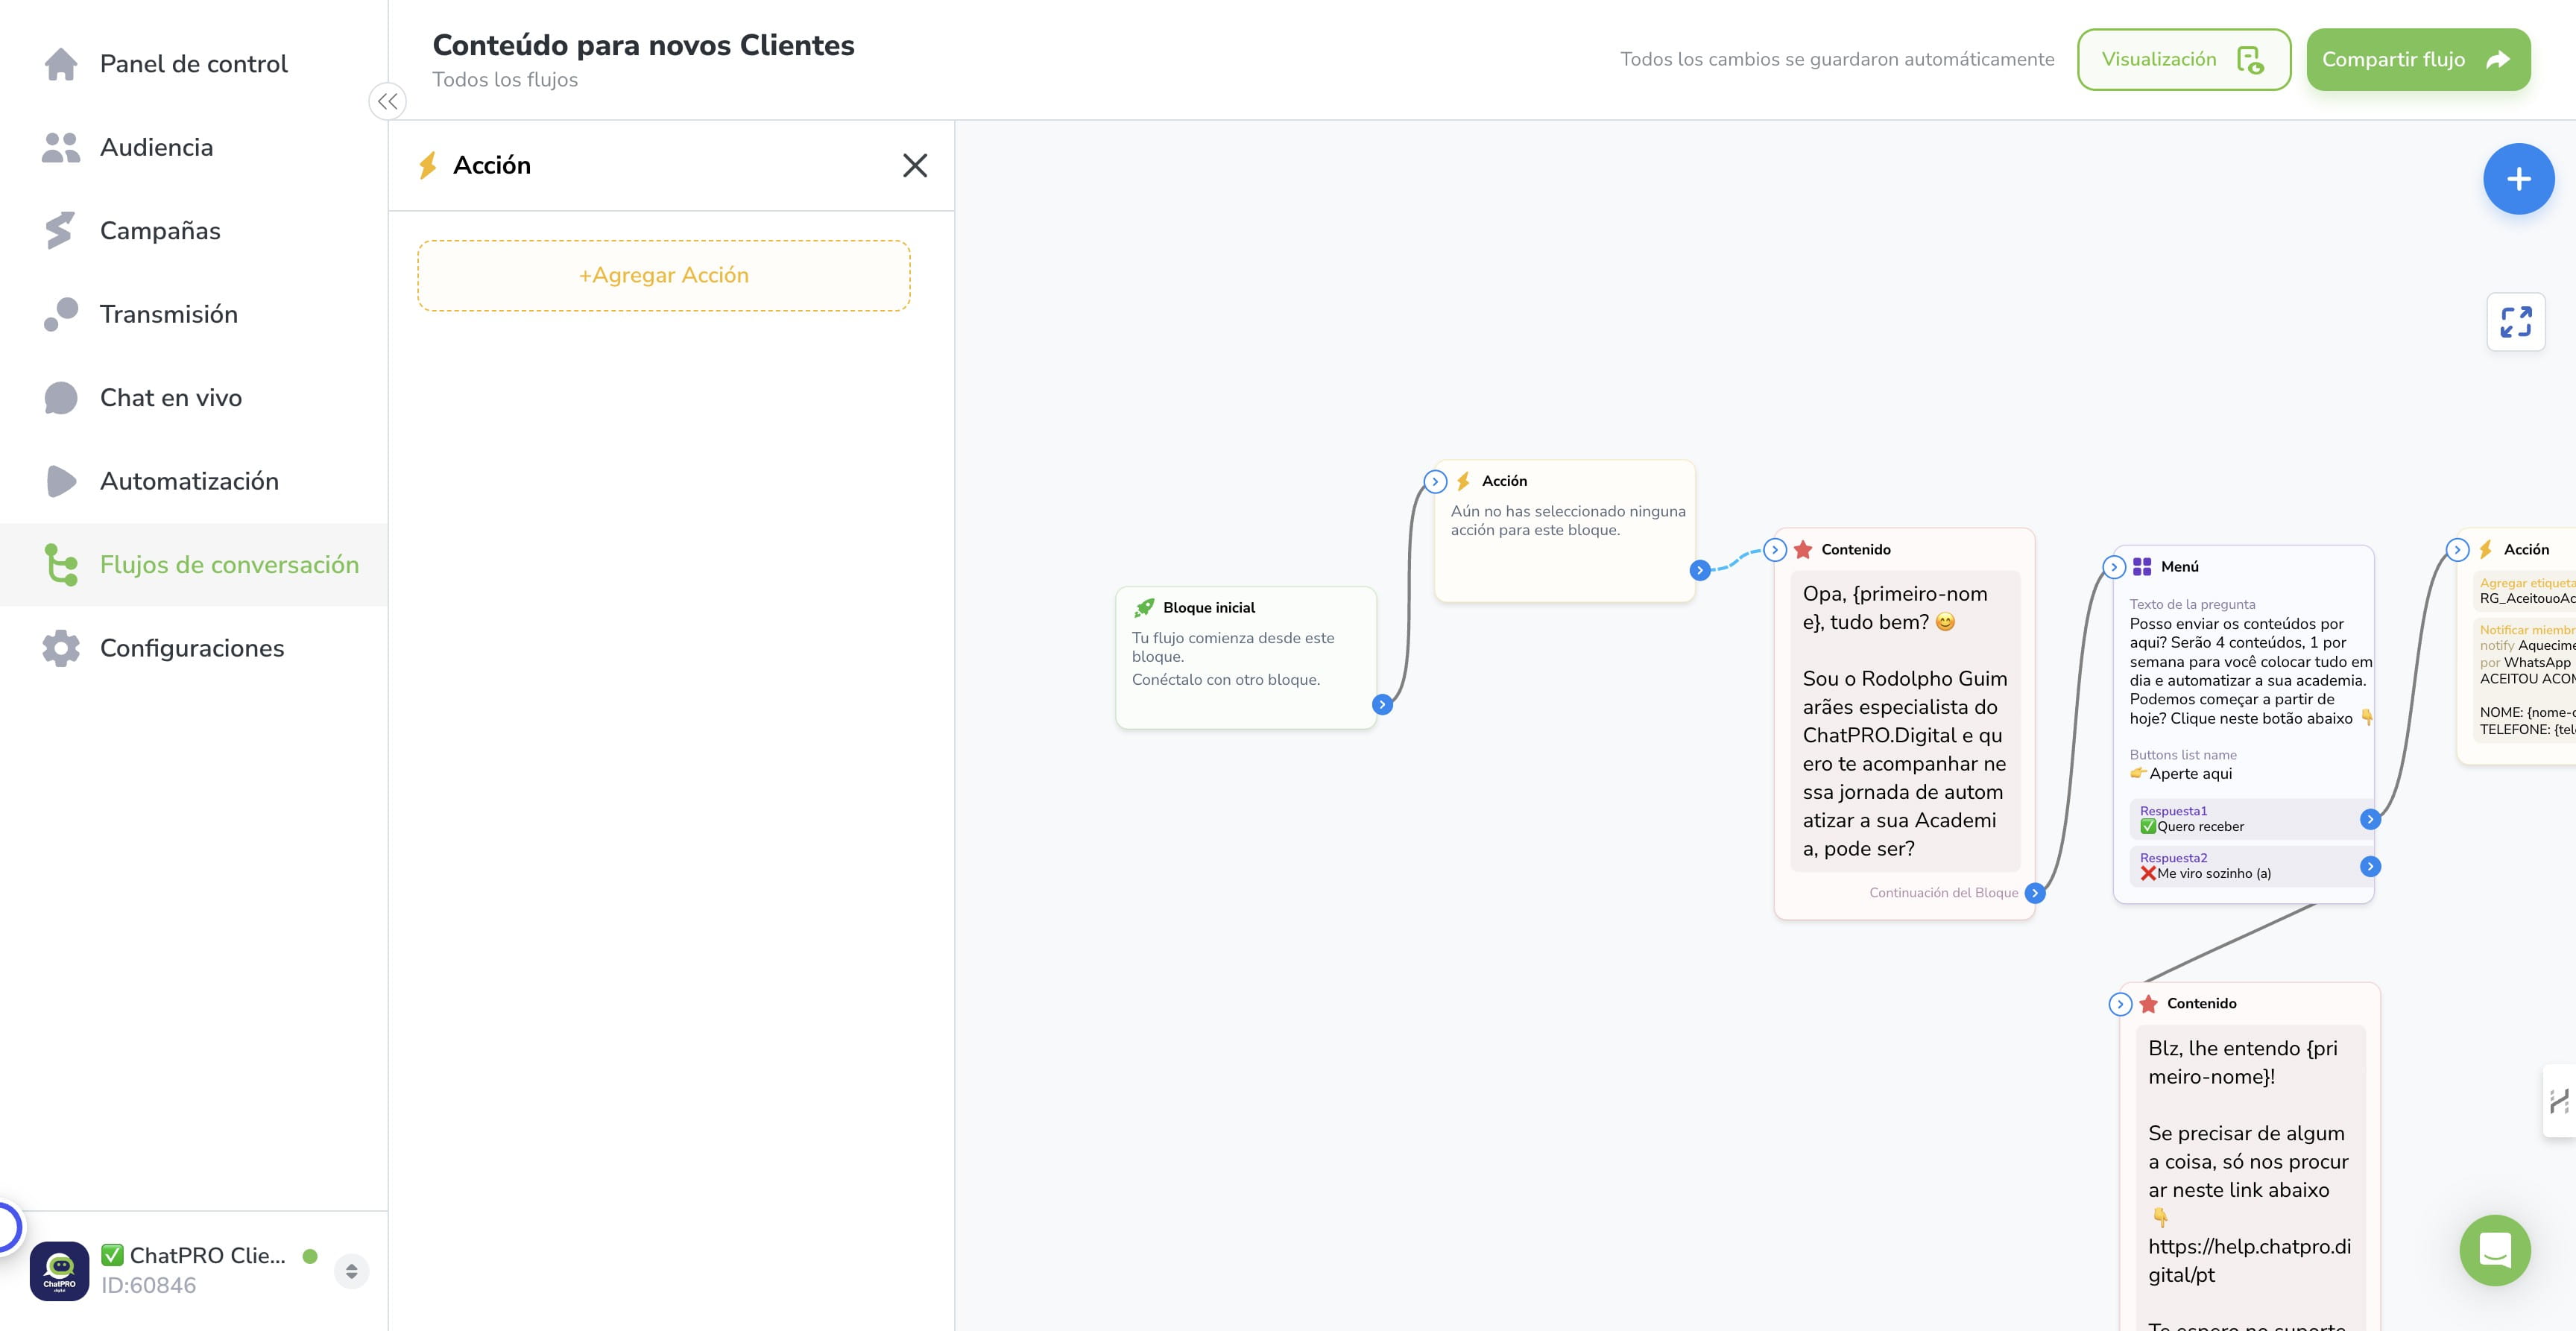2576x1331 pixels.
Task: Click the Chat en vivo speech bubble icon
Action: point(61,398)
